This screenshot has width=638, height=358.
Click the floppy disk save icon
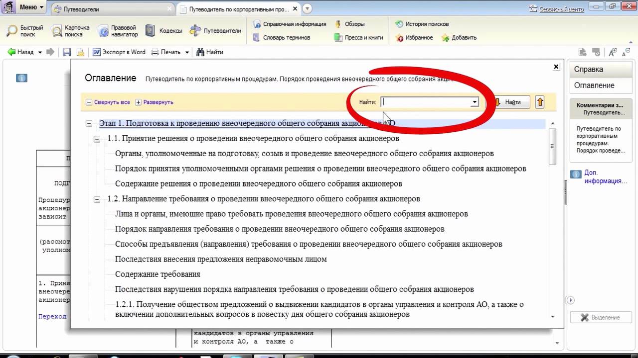tap(67, 52)
